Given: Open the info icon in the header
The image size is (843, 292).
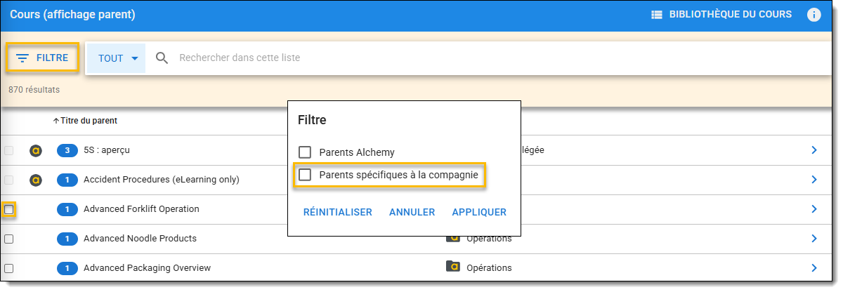Looking at the screenshot, I should click(x=814, y=15).
